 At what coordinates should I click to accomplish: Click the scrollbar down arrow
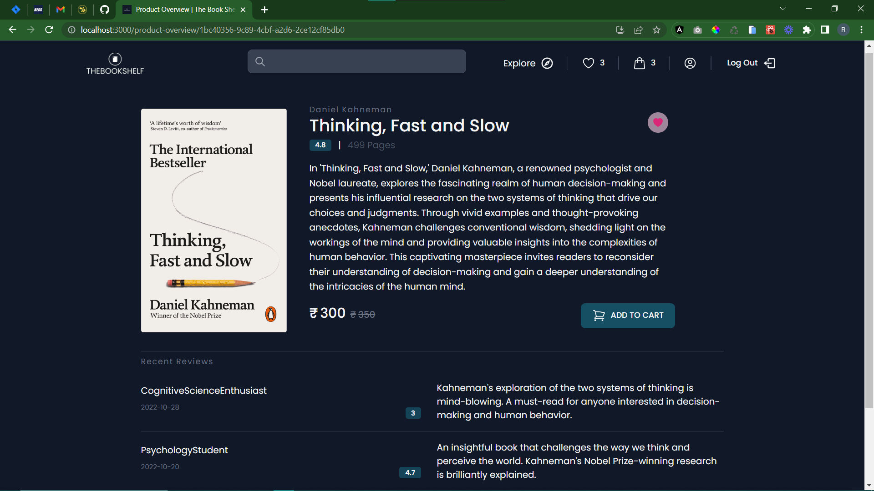click(x=869, y=486)
